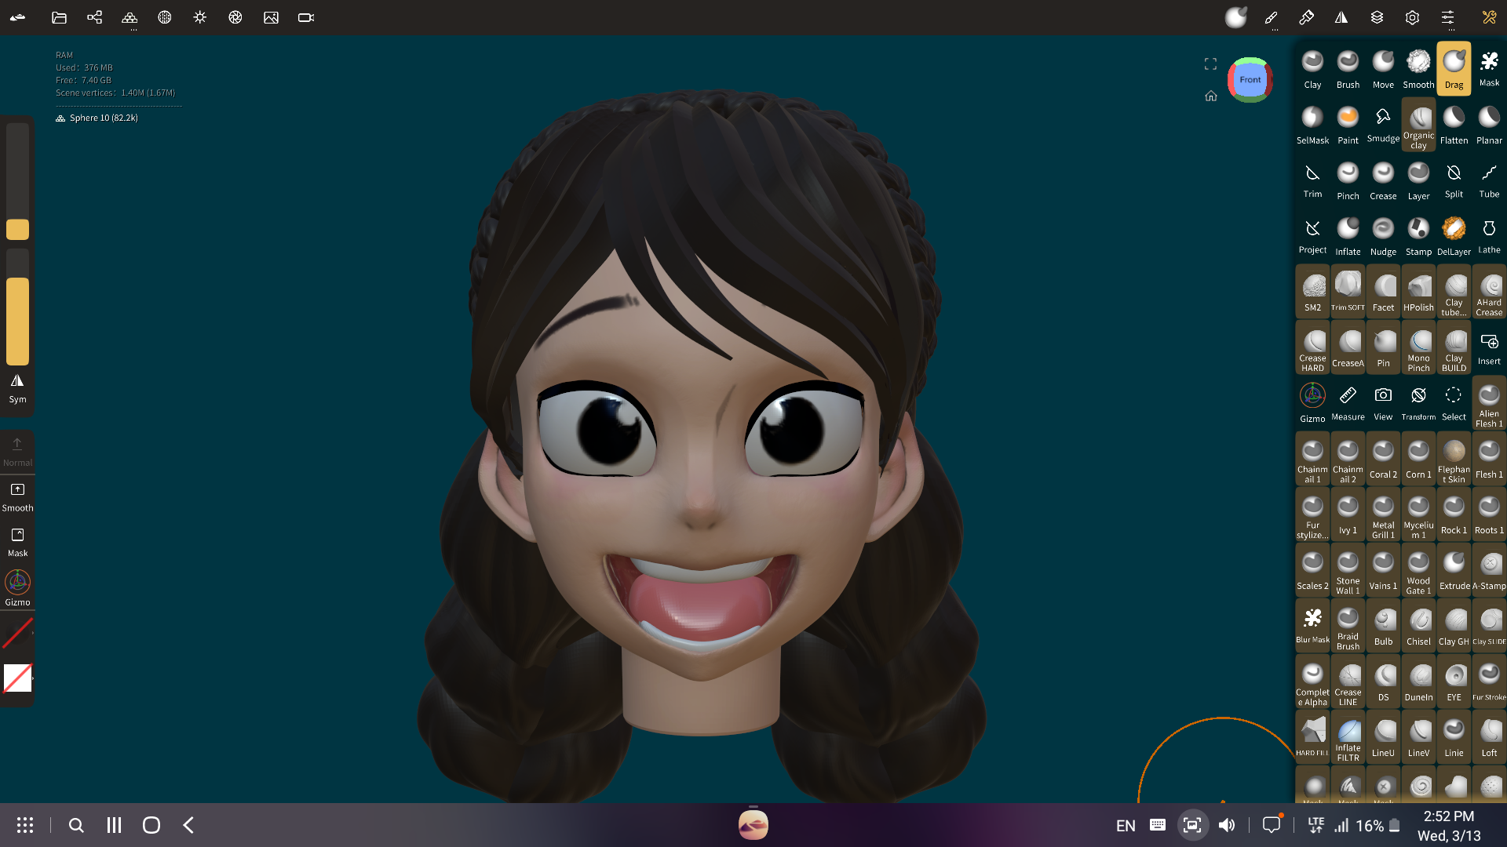The width and height of the screenshot is (1507, 847).
Task: Select the Sphere 10 object label
Action: pos(104,118)
